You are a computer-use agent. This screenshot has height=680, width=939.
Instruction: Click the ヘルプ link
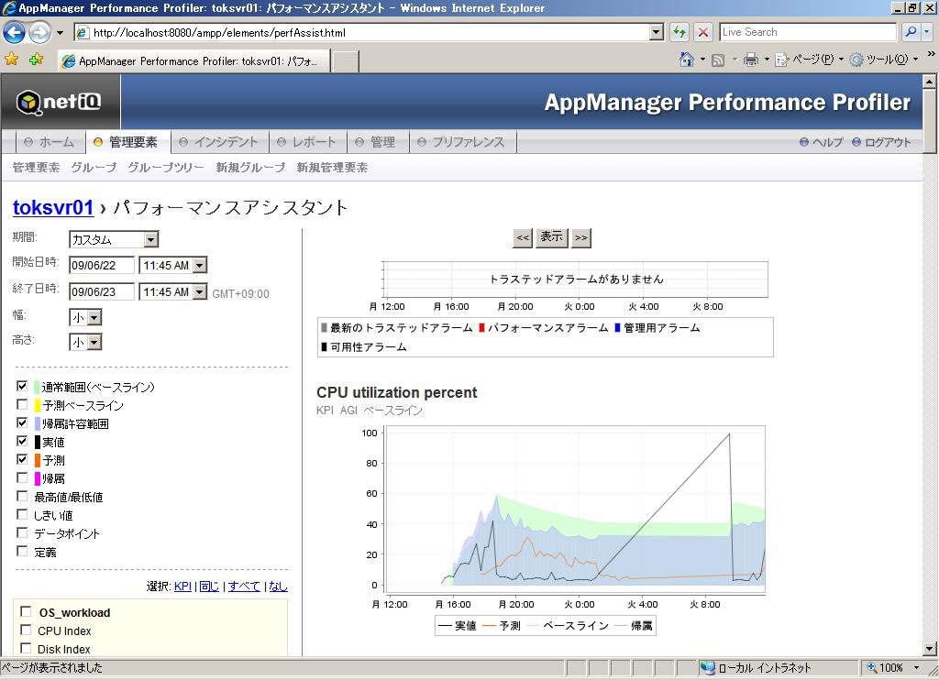(821, 142)
